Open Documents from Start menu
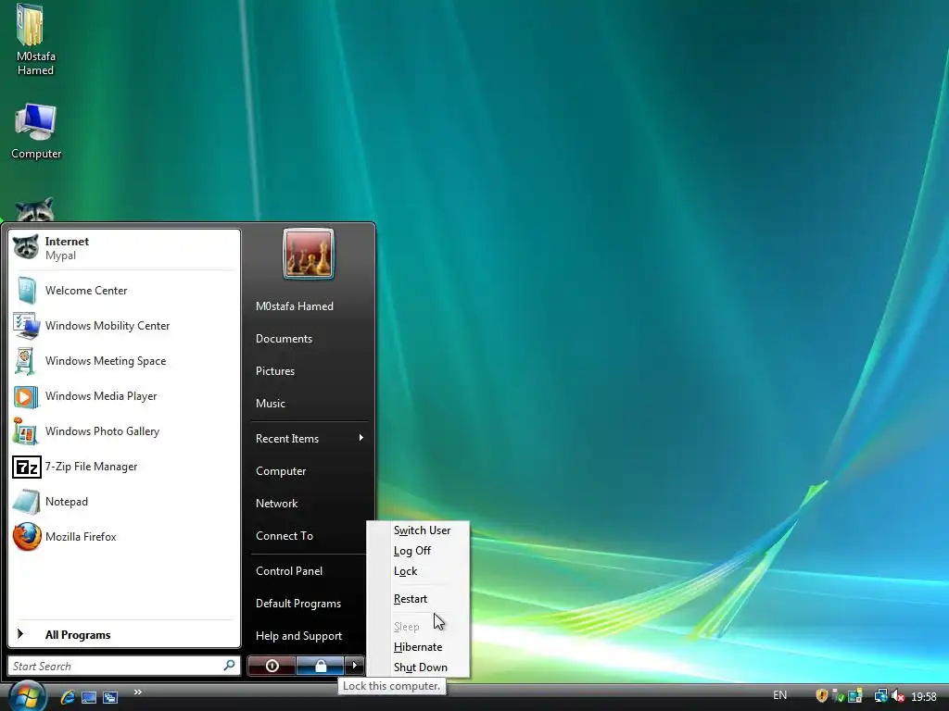Screen dimensions: 949x711 coord(284,339)
